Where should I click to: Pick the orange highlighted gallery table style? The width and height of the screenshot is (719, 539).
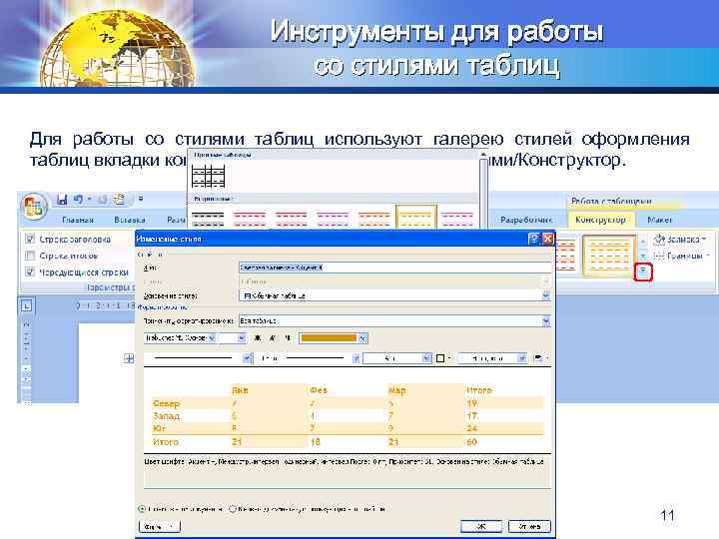pyautogui.click(x=415, y=217)
